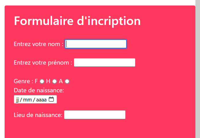This screenshot has width=200, height=138.
Task: Click the 'Lieu de naissance' input field
Action: click(95, 115)
